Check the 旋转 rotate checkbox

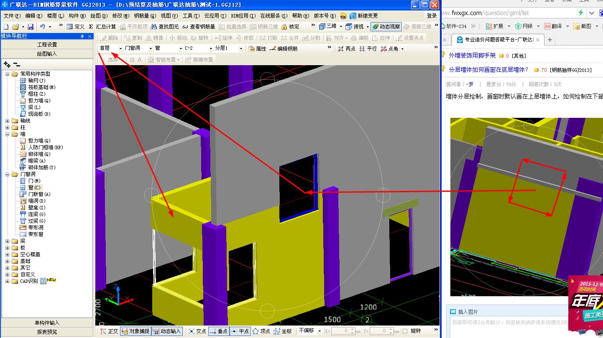405,331
